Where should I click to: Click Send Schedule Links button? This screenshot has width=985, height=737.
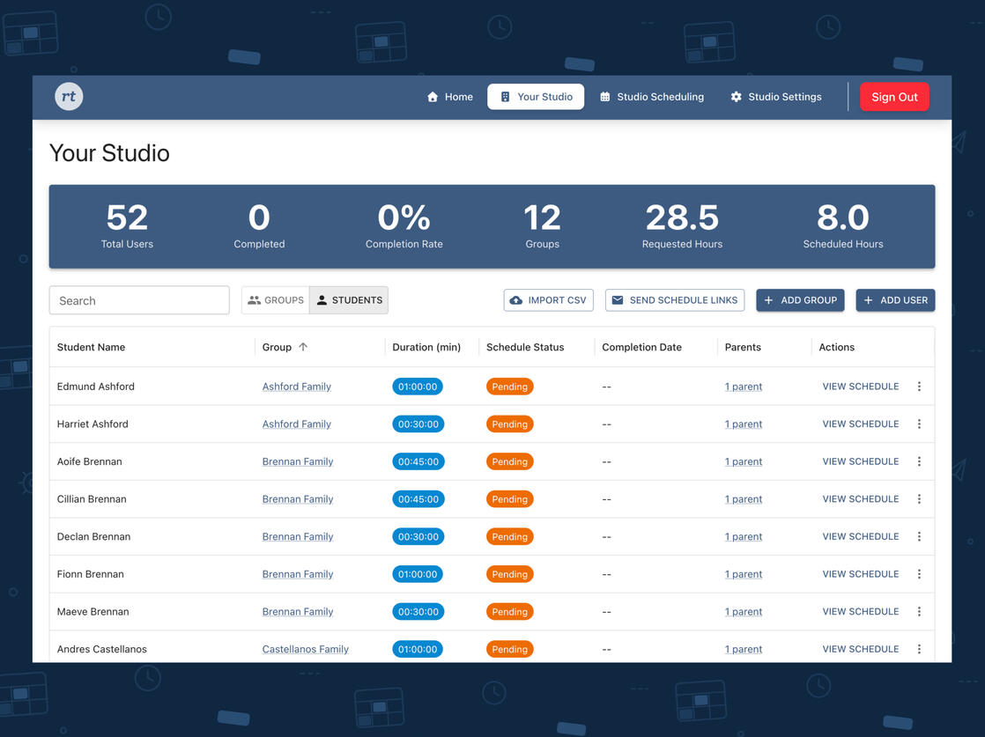click(675, 300)
